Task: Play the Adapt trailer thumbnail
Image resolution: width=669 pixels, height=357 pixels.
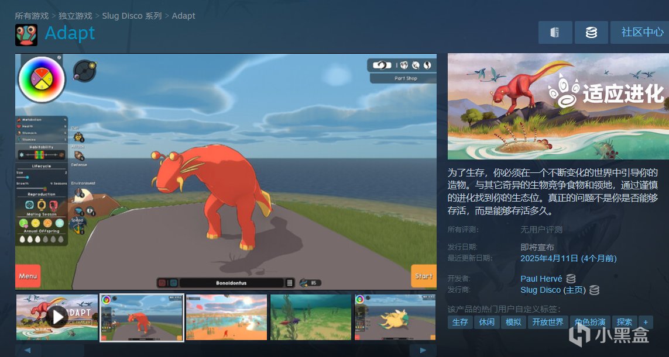Action: click(57, 317)
